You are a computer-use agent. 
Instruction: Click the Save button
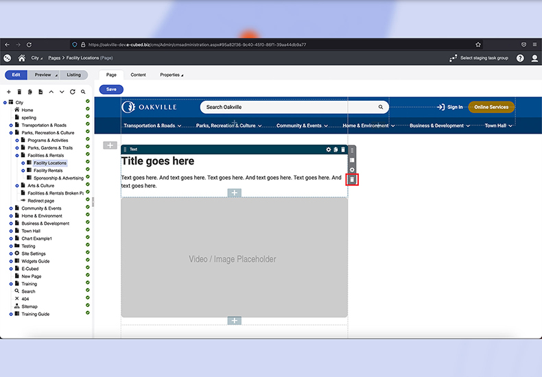(x=111, y=89)
